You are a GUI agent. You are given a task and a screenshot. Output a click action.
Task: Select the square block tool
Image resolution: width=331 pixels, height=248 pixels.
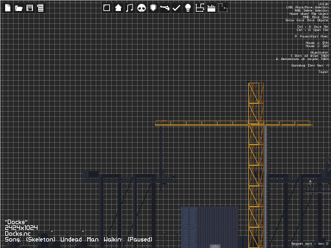tap(107, 8)
